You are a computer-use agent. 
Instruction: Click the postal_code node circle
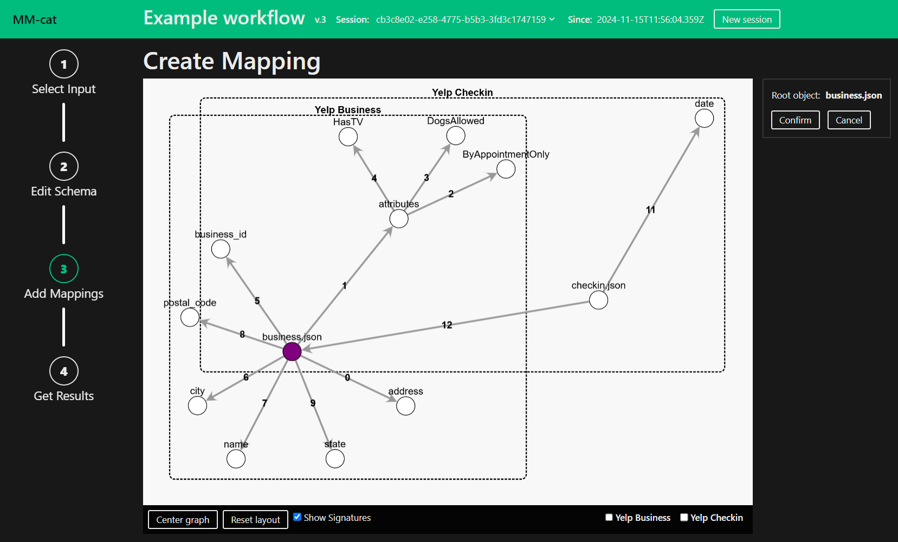[x=190, y=317]
